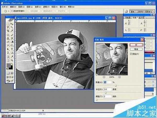
Task: Open 滤镜(T) menu
Action: point(46,7)
